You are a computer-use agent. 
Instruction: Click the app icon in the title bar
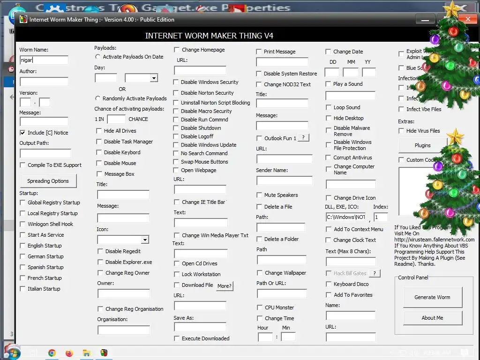[23, 19]
